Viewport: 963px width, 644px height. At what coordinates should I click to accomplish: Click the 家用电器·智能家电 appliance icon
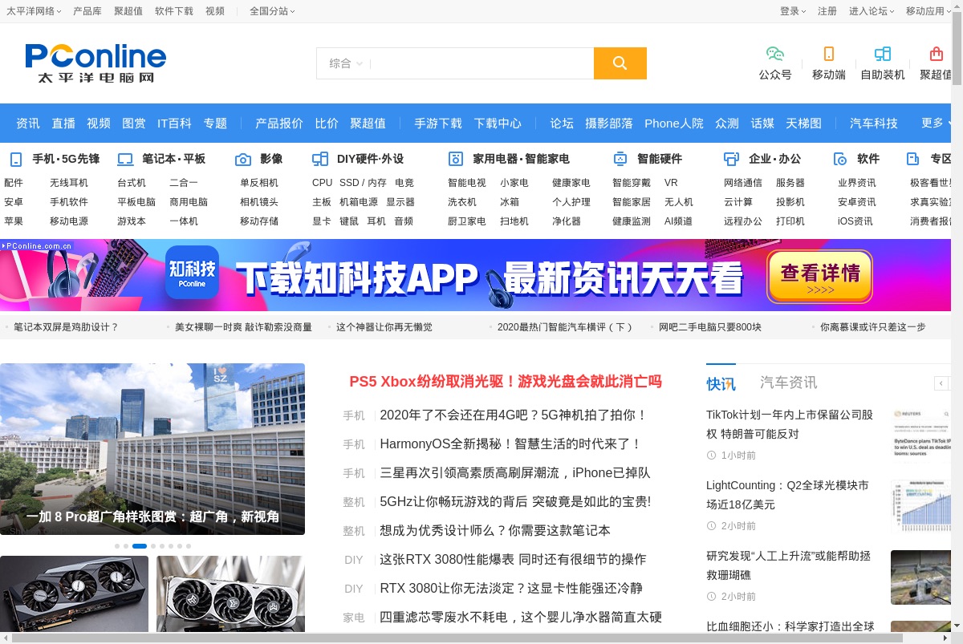point(456,159)
